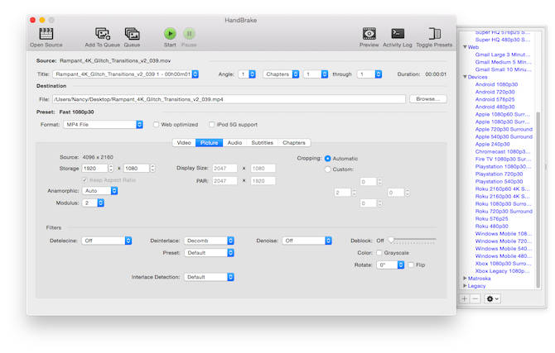Toggle the Flip checkbox
555x353 pixels.
tap(411, 265)
